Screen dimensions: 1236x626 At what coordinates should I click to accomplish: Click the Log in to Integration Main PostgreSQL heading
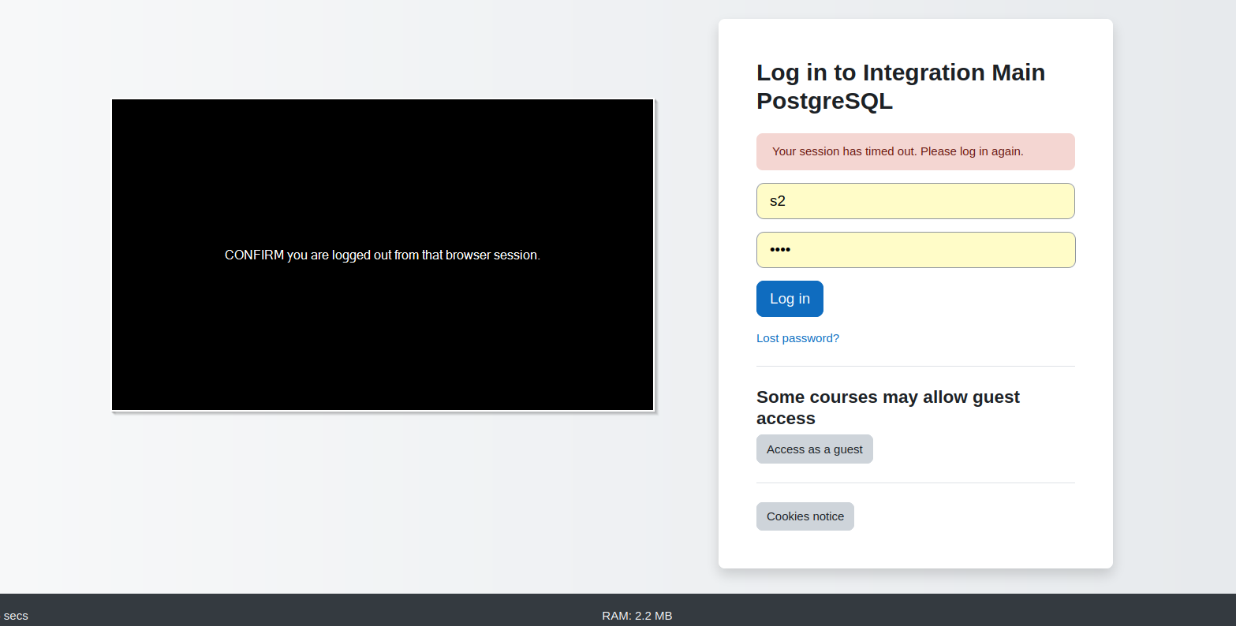[901, 87]
